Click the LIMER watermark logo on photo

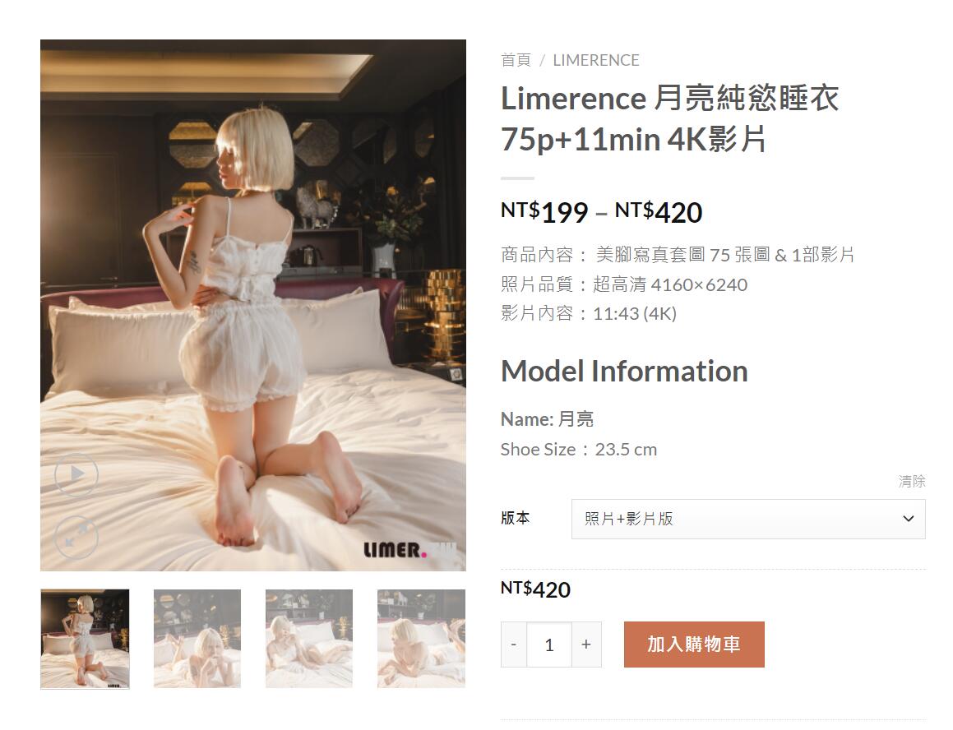point(409,551)
